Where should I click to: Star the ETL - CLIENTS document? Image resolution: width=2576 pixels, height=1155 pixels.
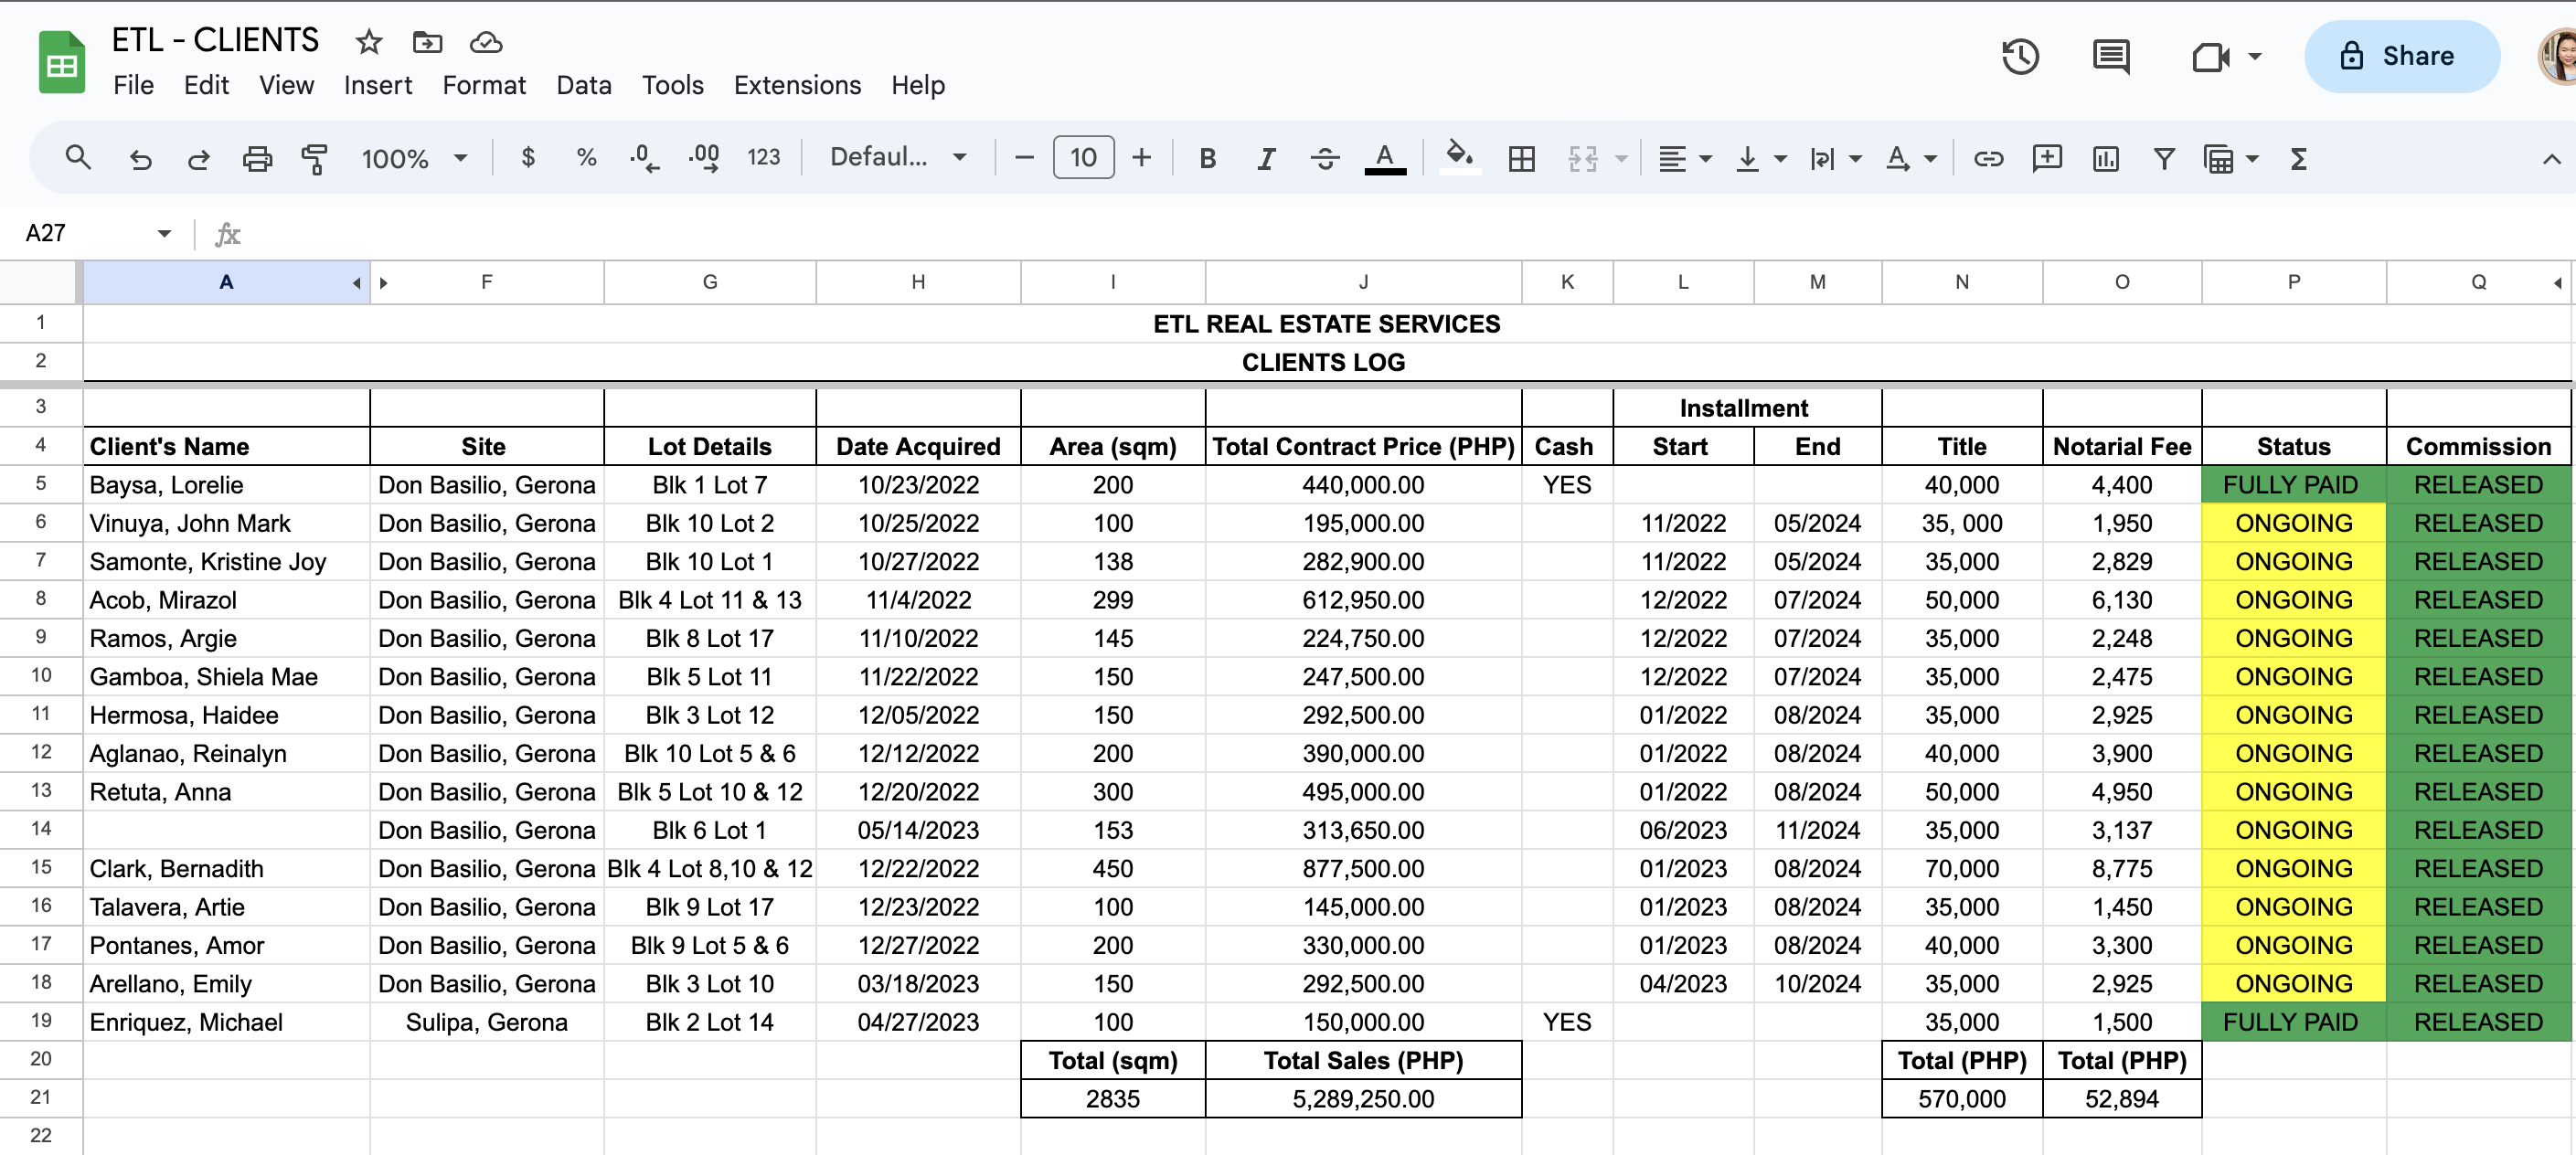point(369,42)
